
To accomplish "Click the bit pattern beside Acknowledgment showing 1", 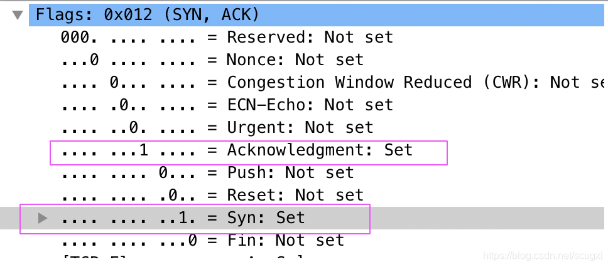I will coord(128,150).
